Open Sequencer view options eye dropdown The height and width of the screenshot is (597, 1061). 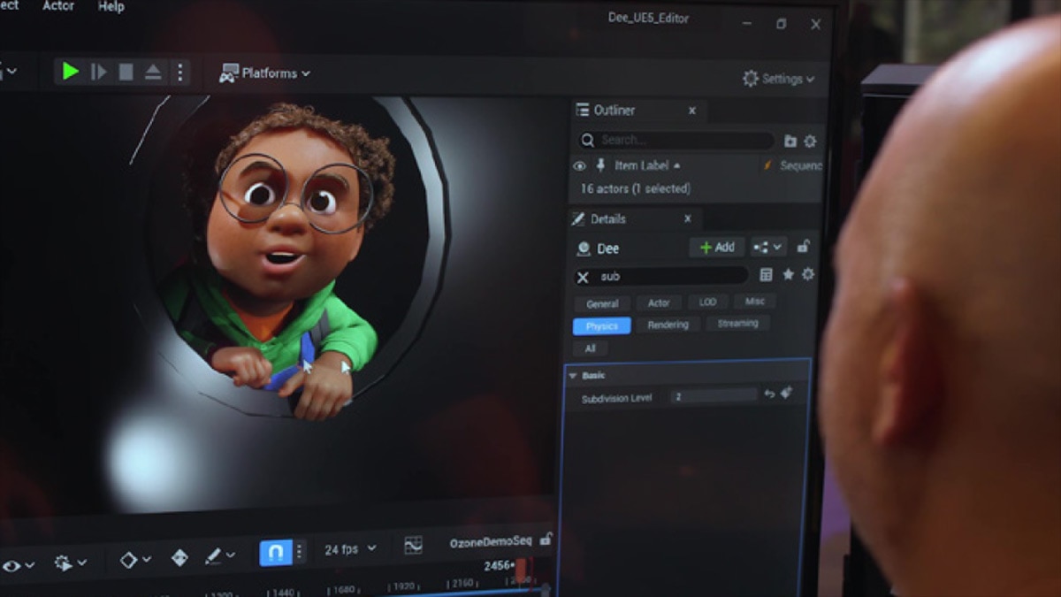pos(19,564)
